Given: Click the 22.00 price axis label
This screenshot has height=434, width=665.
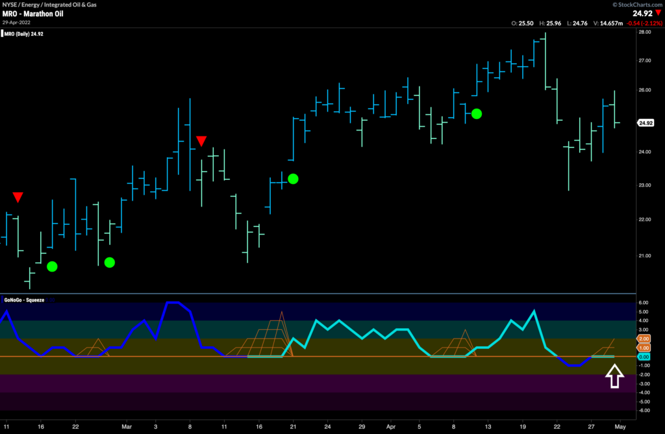Looking at the screenshot, I should [645, 220].
